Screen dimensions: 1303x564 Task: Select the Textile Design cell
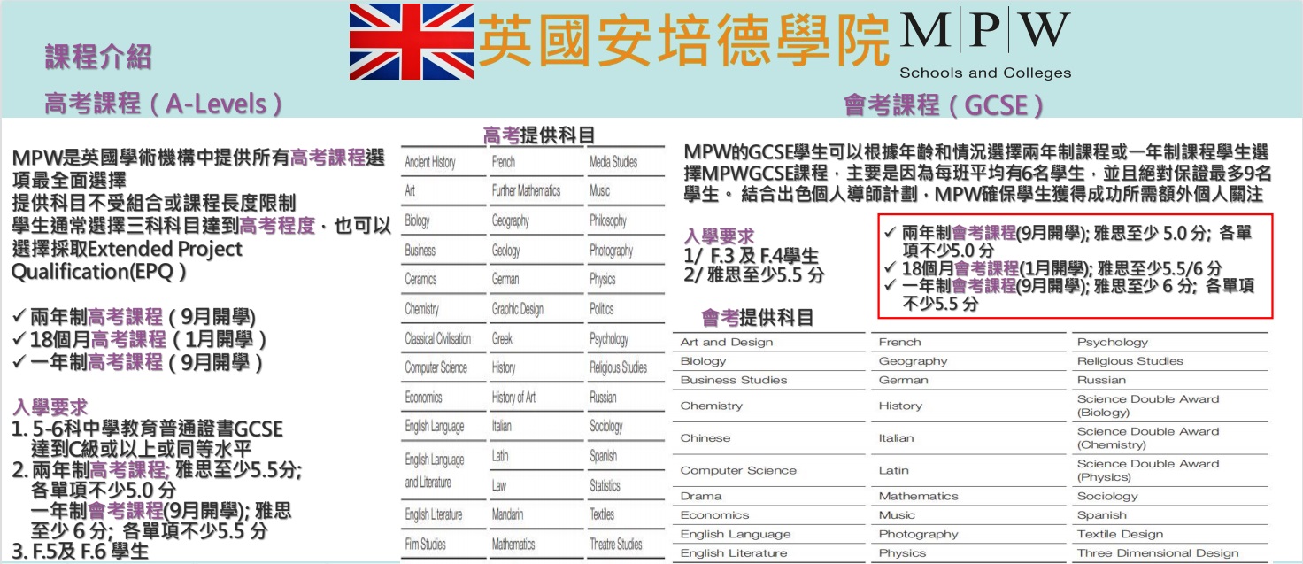click(1120, 534)
